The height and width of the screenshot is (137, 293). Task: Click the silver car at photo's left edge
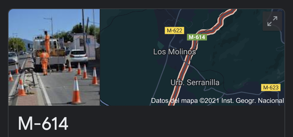click(x=13, y=58)
